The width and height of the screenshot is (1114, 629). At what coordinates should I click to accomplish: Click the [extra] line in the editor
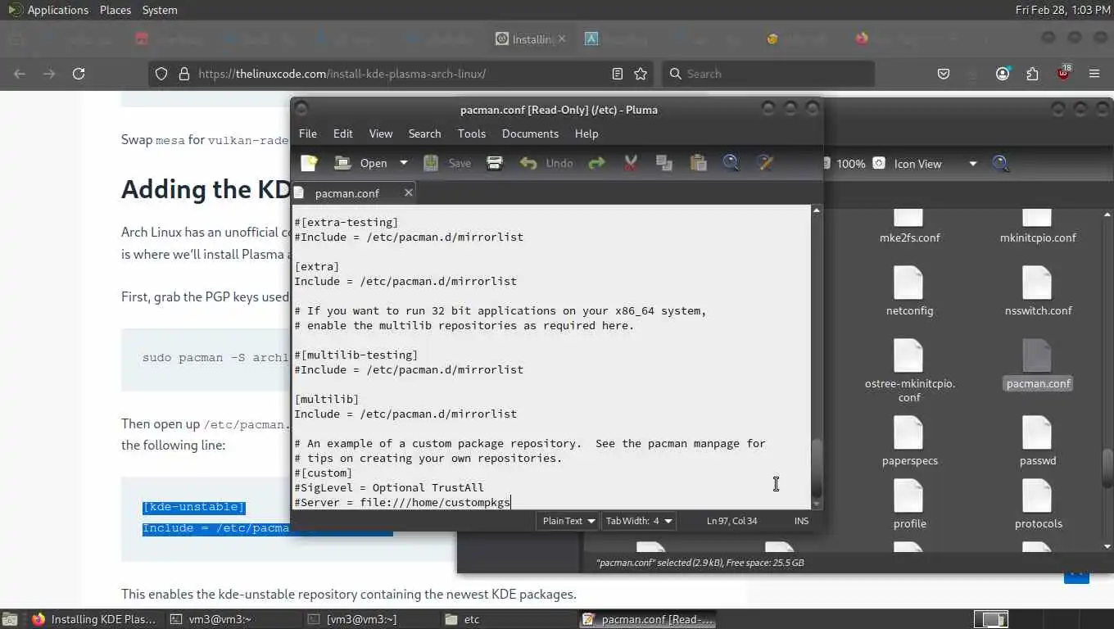(x=317, y=267)
